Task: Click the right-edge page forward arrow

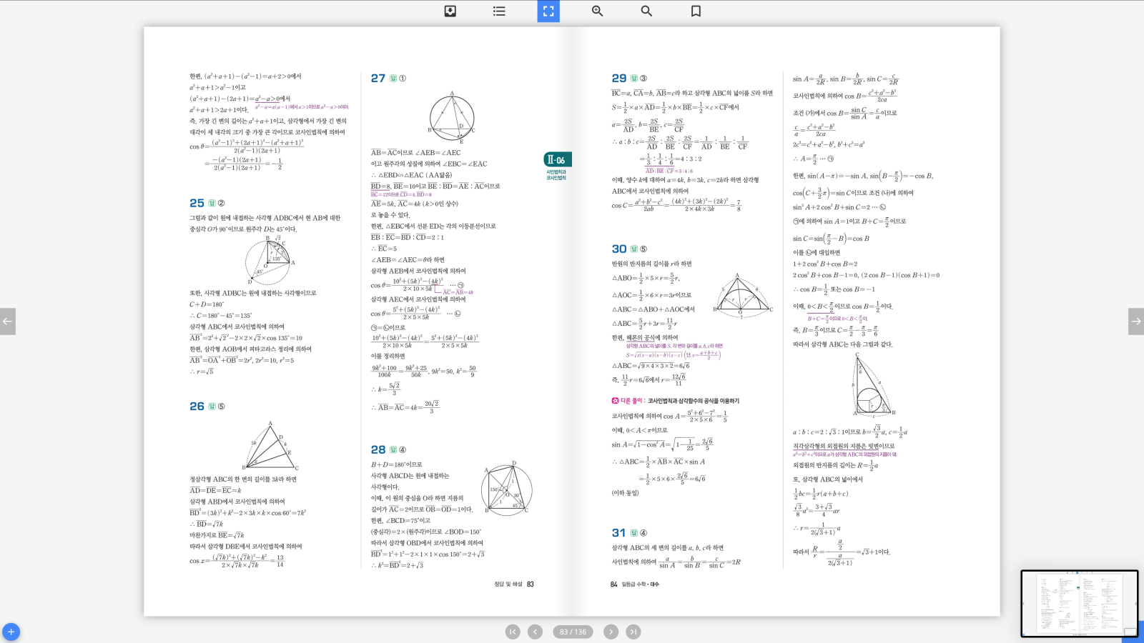Action: point(1135,321)
